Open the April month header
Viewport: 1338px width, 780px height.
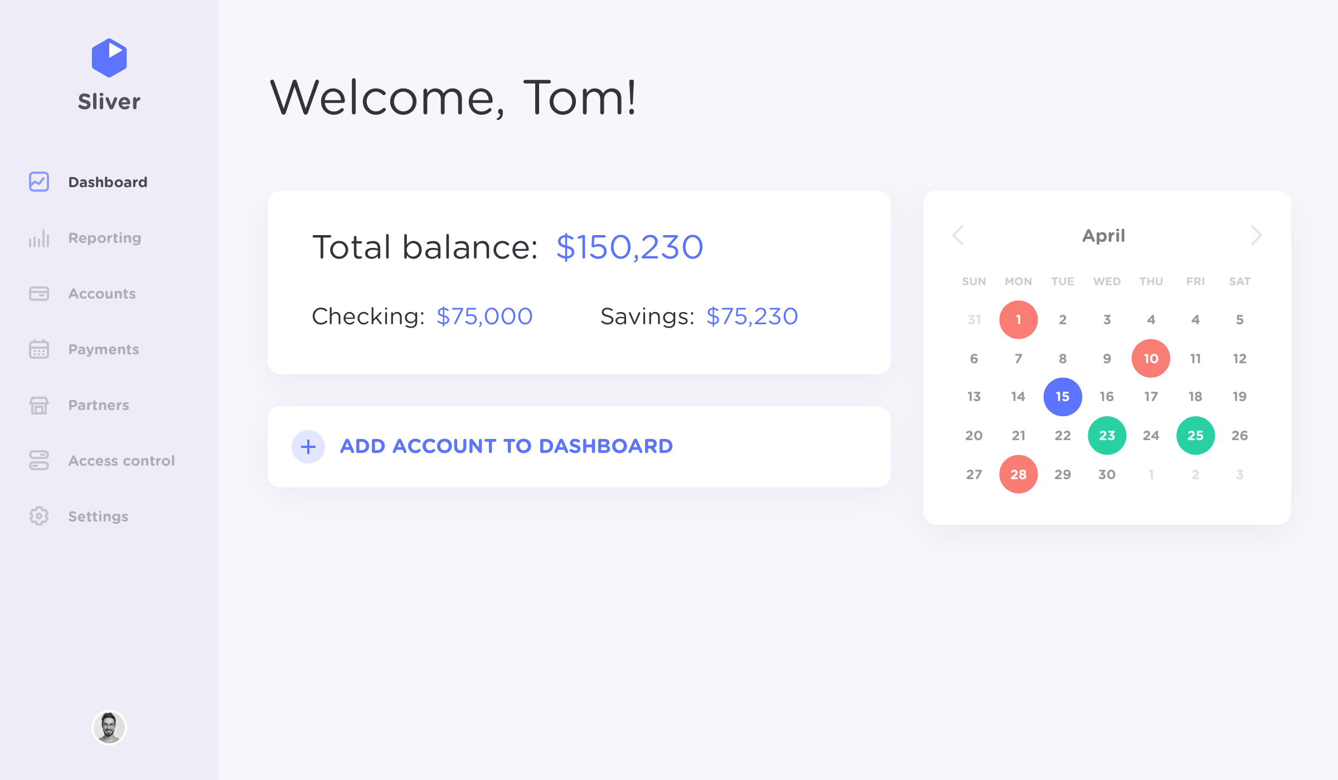1103,236
